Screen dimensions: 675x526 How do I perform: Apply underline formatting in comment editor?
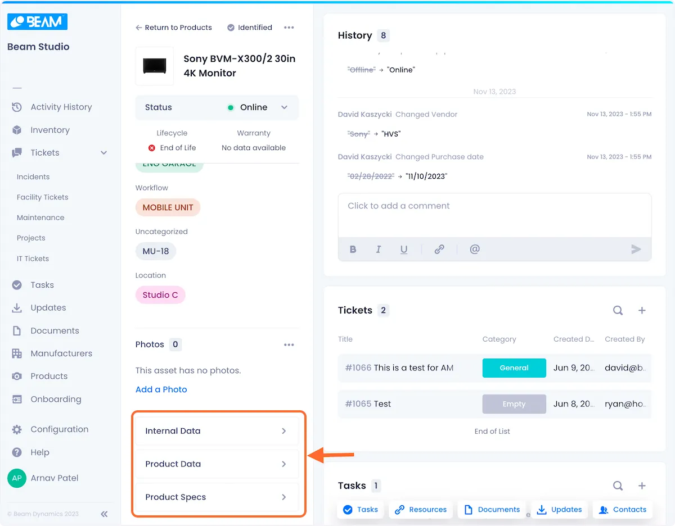coord(404,250)
